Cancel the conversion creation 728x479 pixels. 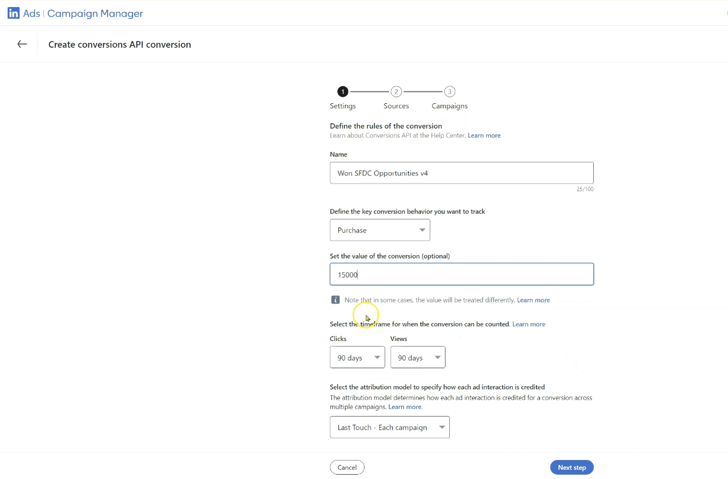point(347,467)
